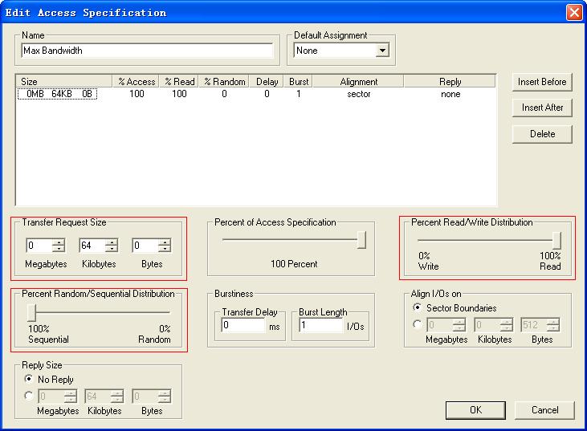Increase Transfer Request Size Kilobytes value

coord(111,242)
